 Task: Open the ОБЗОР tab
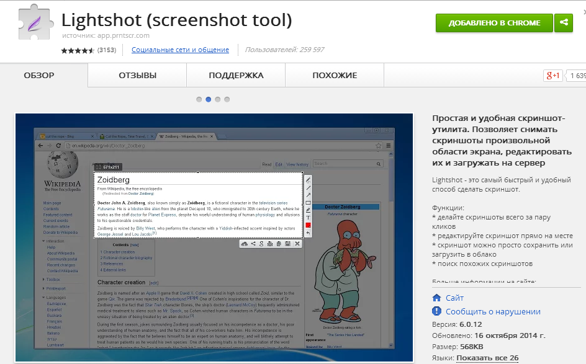pos(39,75)
